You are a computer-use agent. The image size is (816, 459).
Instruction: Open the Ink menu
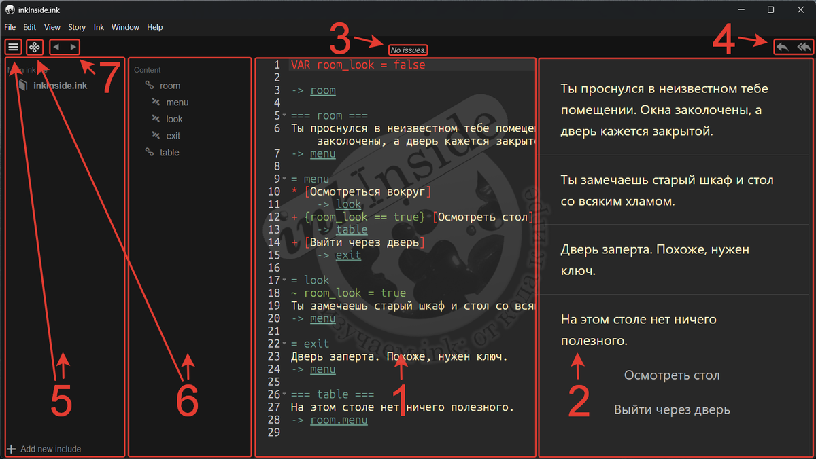99,27
